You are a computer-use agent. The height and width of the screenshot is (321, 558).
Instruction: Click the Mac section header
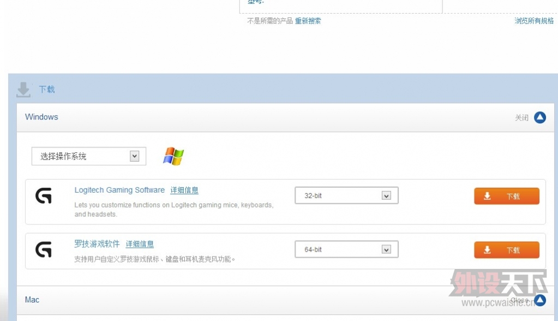(x=285, y=300)
